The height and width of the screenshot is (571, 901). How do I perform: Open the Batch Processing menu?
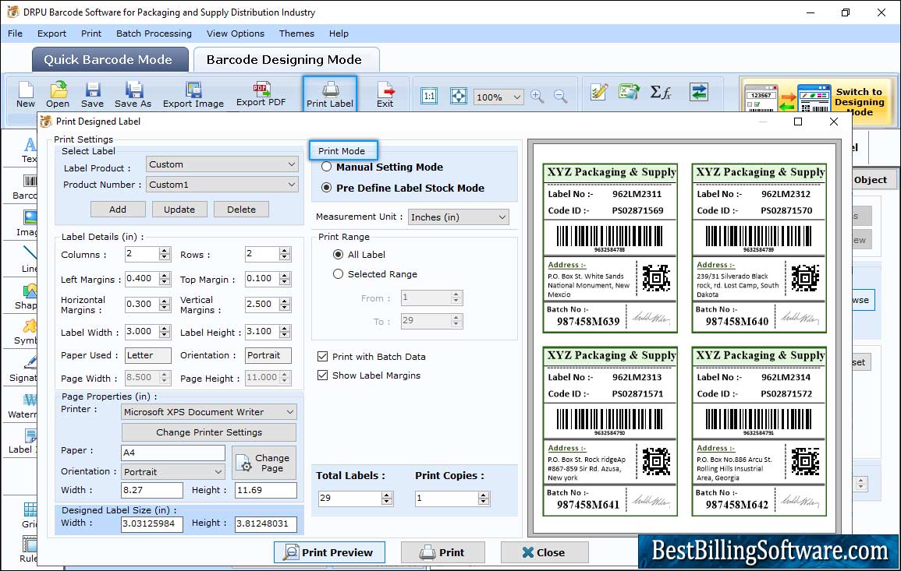point(154,33)
